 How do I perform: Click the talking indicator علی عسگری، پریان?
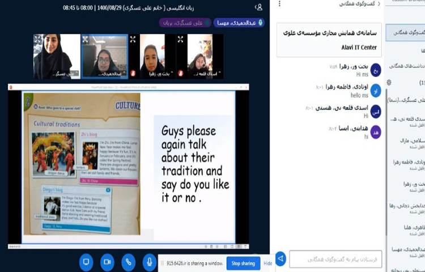pyautogui.click(x=185, y=23)
